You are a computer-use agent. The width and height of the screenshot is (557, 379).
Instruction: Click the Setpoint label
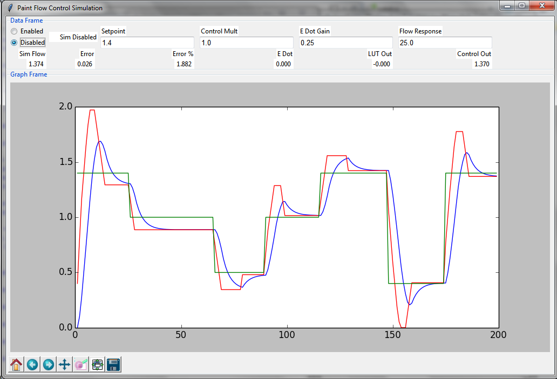[x=113, y=31]
